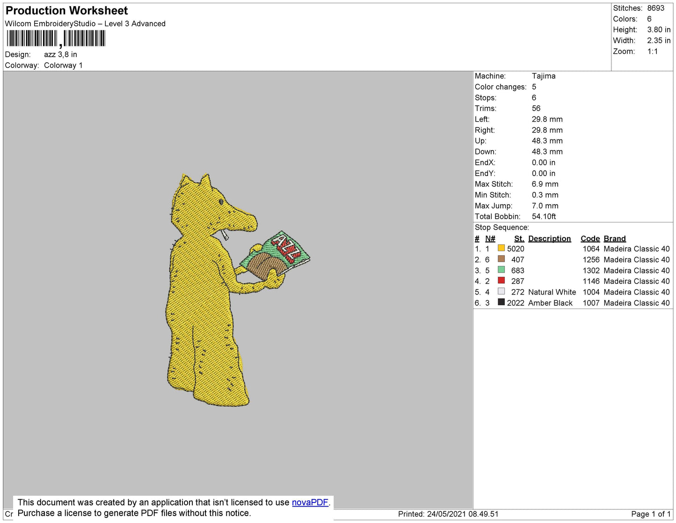
Task: Click the novaPDF hyperlink
Action: coord(310,502)
